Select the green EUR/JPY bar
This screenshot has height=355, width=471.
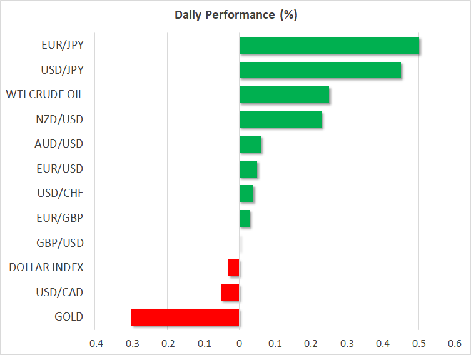coord(329,45)
